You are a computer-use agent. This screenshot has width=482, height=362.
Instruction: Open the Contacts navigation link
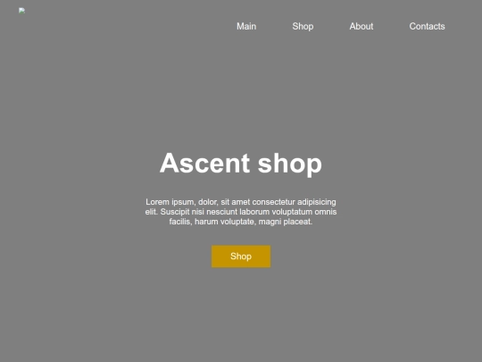[427, 27]
